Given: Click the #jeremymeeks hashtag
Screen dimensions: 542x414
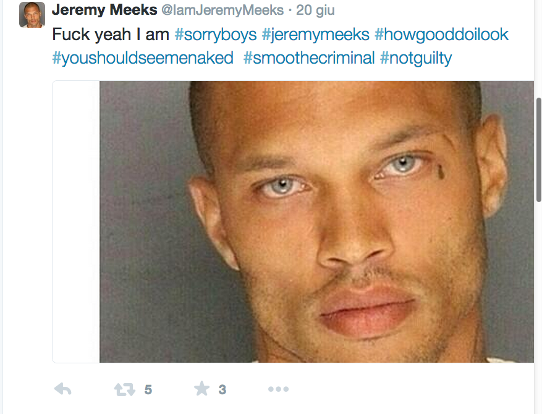Looking at the screenshot, I should [x=316, y=34].
